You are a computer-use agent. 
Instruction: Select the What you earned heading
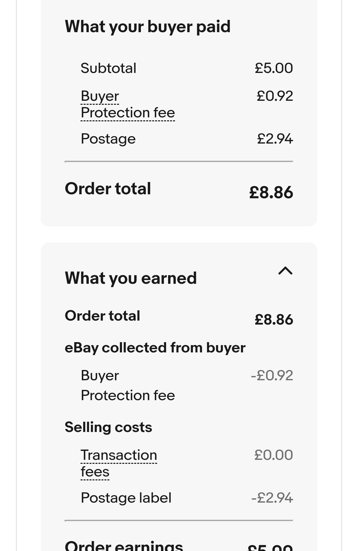[x=131, y=278]
